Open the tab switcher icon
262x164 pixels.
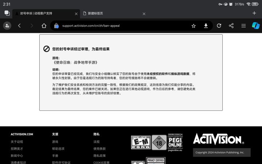tap(7, 13)
